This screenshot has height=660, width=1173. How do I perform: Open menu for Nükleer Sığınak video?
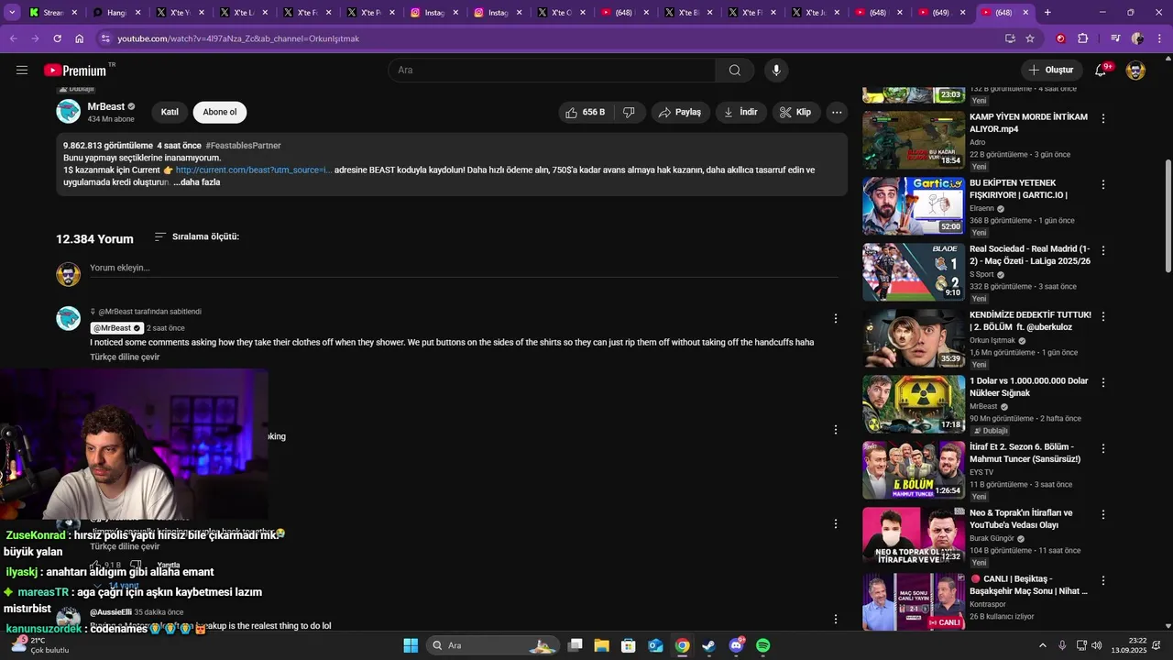click(x=1103, y=382)
